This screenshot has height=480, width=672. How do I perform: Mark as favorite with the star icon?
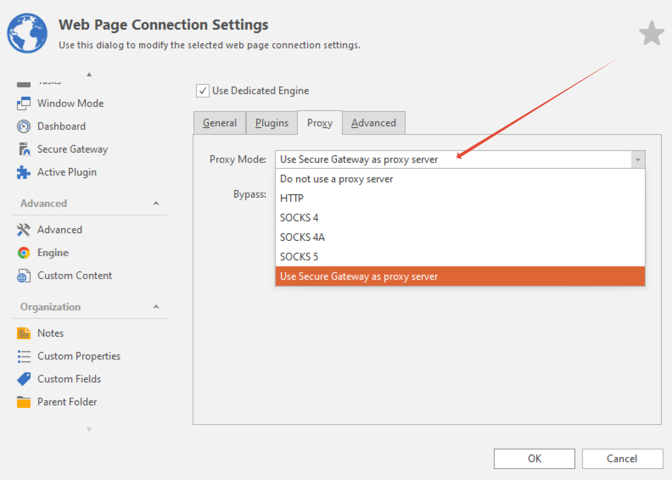(x=651, y=33)
